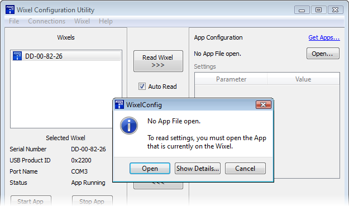Screen dimensions: 349x206
Task: Follow the Get Apps... link
Action: pyautogui.click(x=324, y=37)
